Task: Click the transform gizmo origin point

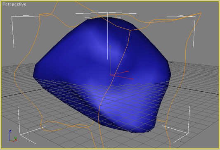Action: 110,75
